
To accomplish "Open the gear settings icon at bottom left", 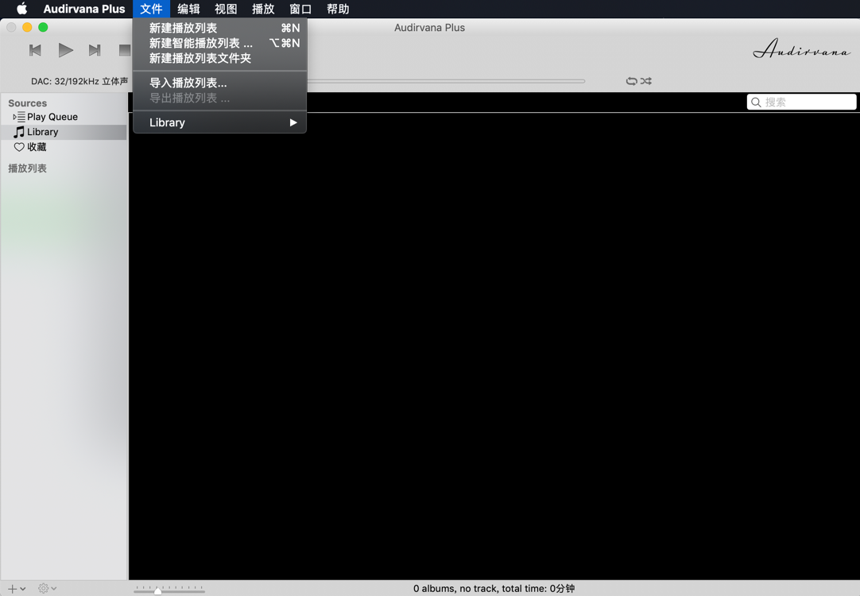I will (x=44, y=587).
